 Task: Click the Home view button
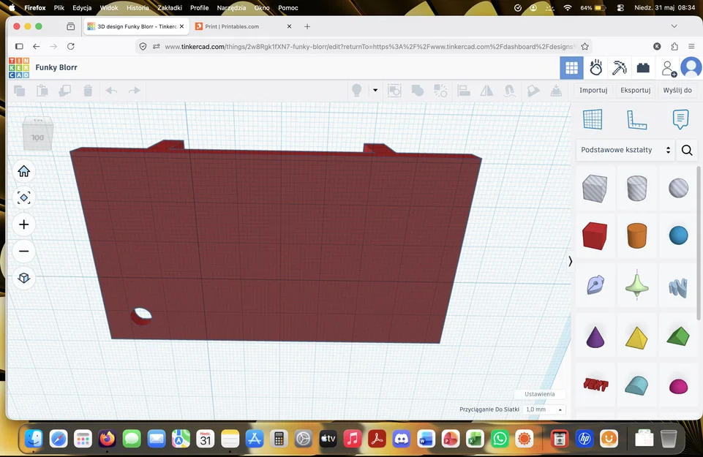pos(23,171)
